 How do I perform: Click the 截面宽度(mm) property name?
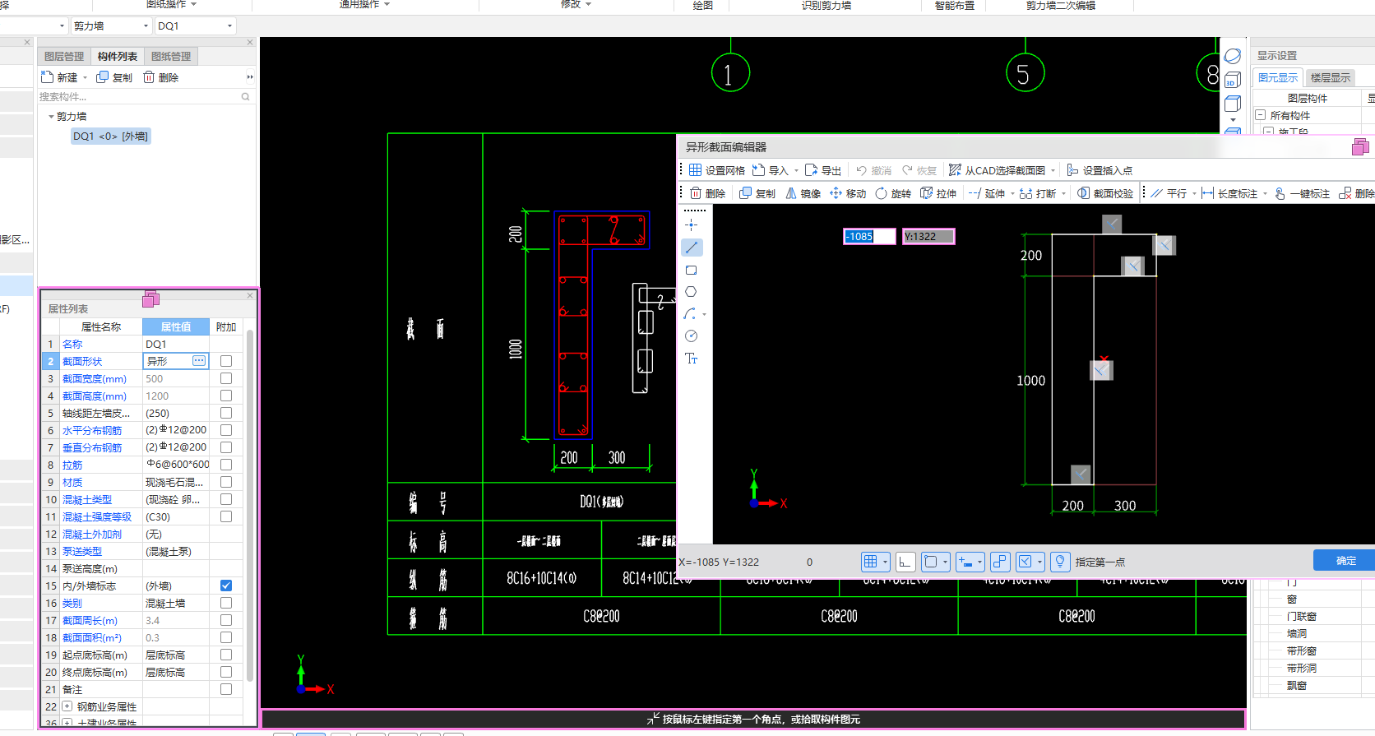(x=95, y=379)
